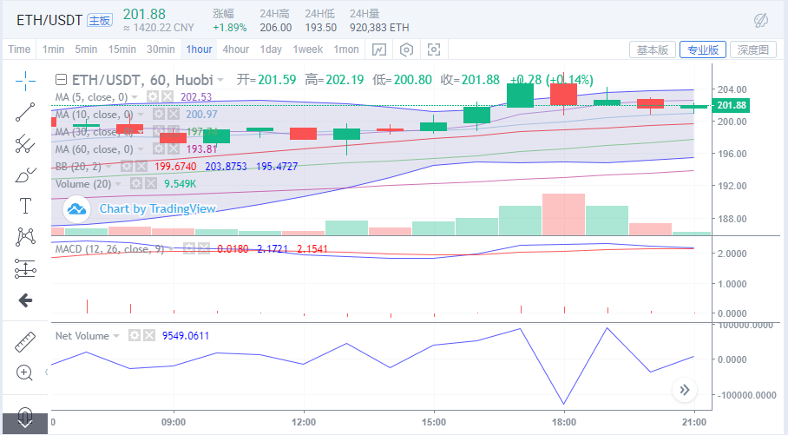788x435 pixels.
Task: Select the 1hour interval
Action: pos(199,49)
